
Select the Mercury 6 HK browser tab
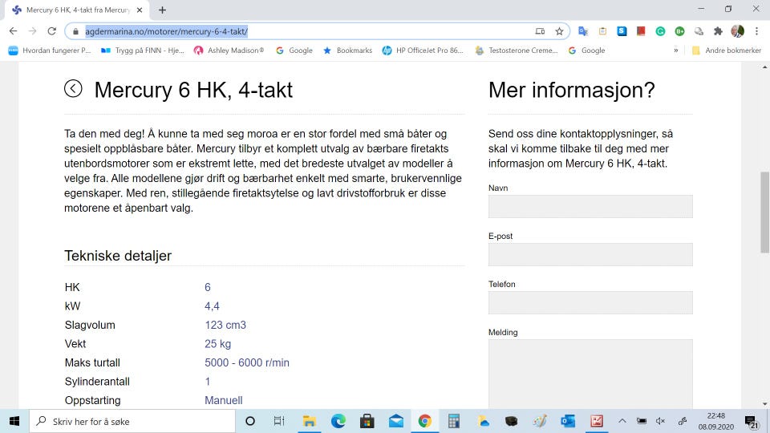(77, 10)
